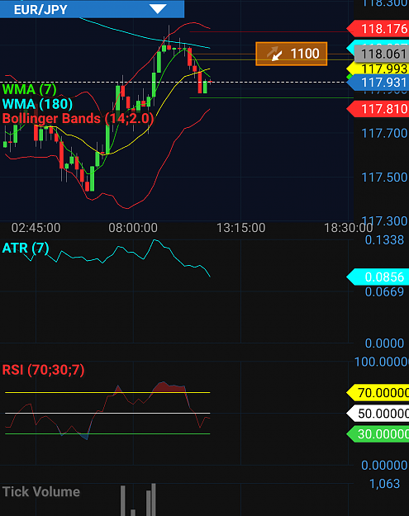Select the orange 1100 order marker

point(292,54)
